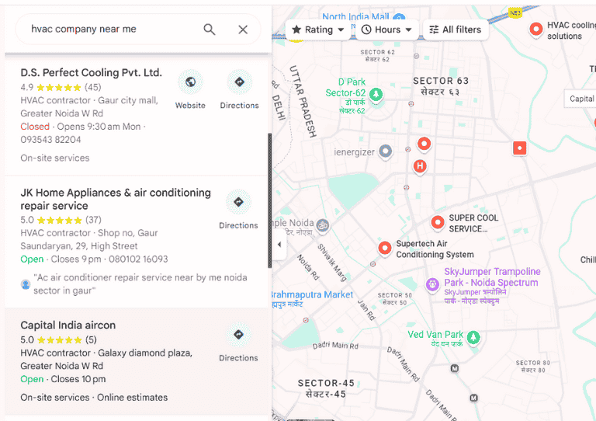Open the All filters panel
Viewport: 596px width, 421px height.
[455, 30]
